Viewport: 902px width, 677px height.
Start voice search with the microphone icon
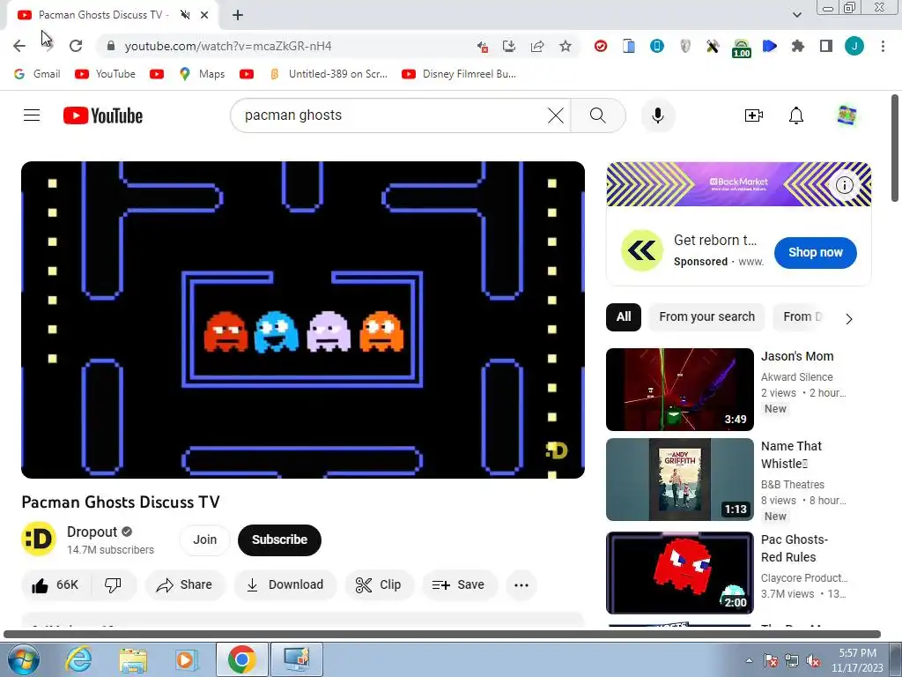click(x=657, y=115)
